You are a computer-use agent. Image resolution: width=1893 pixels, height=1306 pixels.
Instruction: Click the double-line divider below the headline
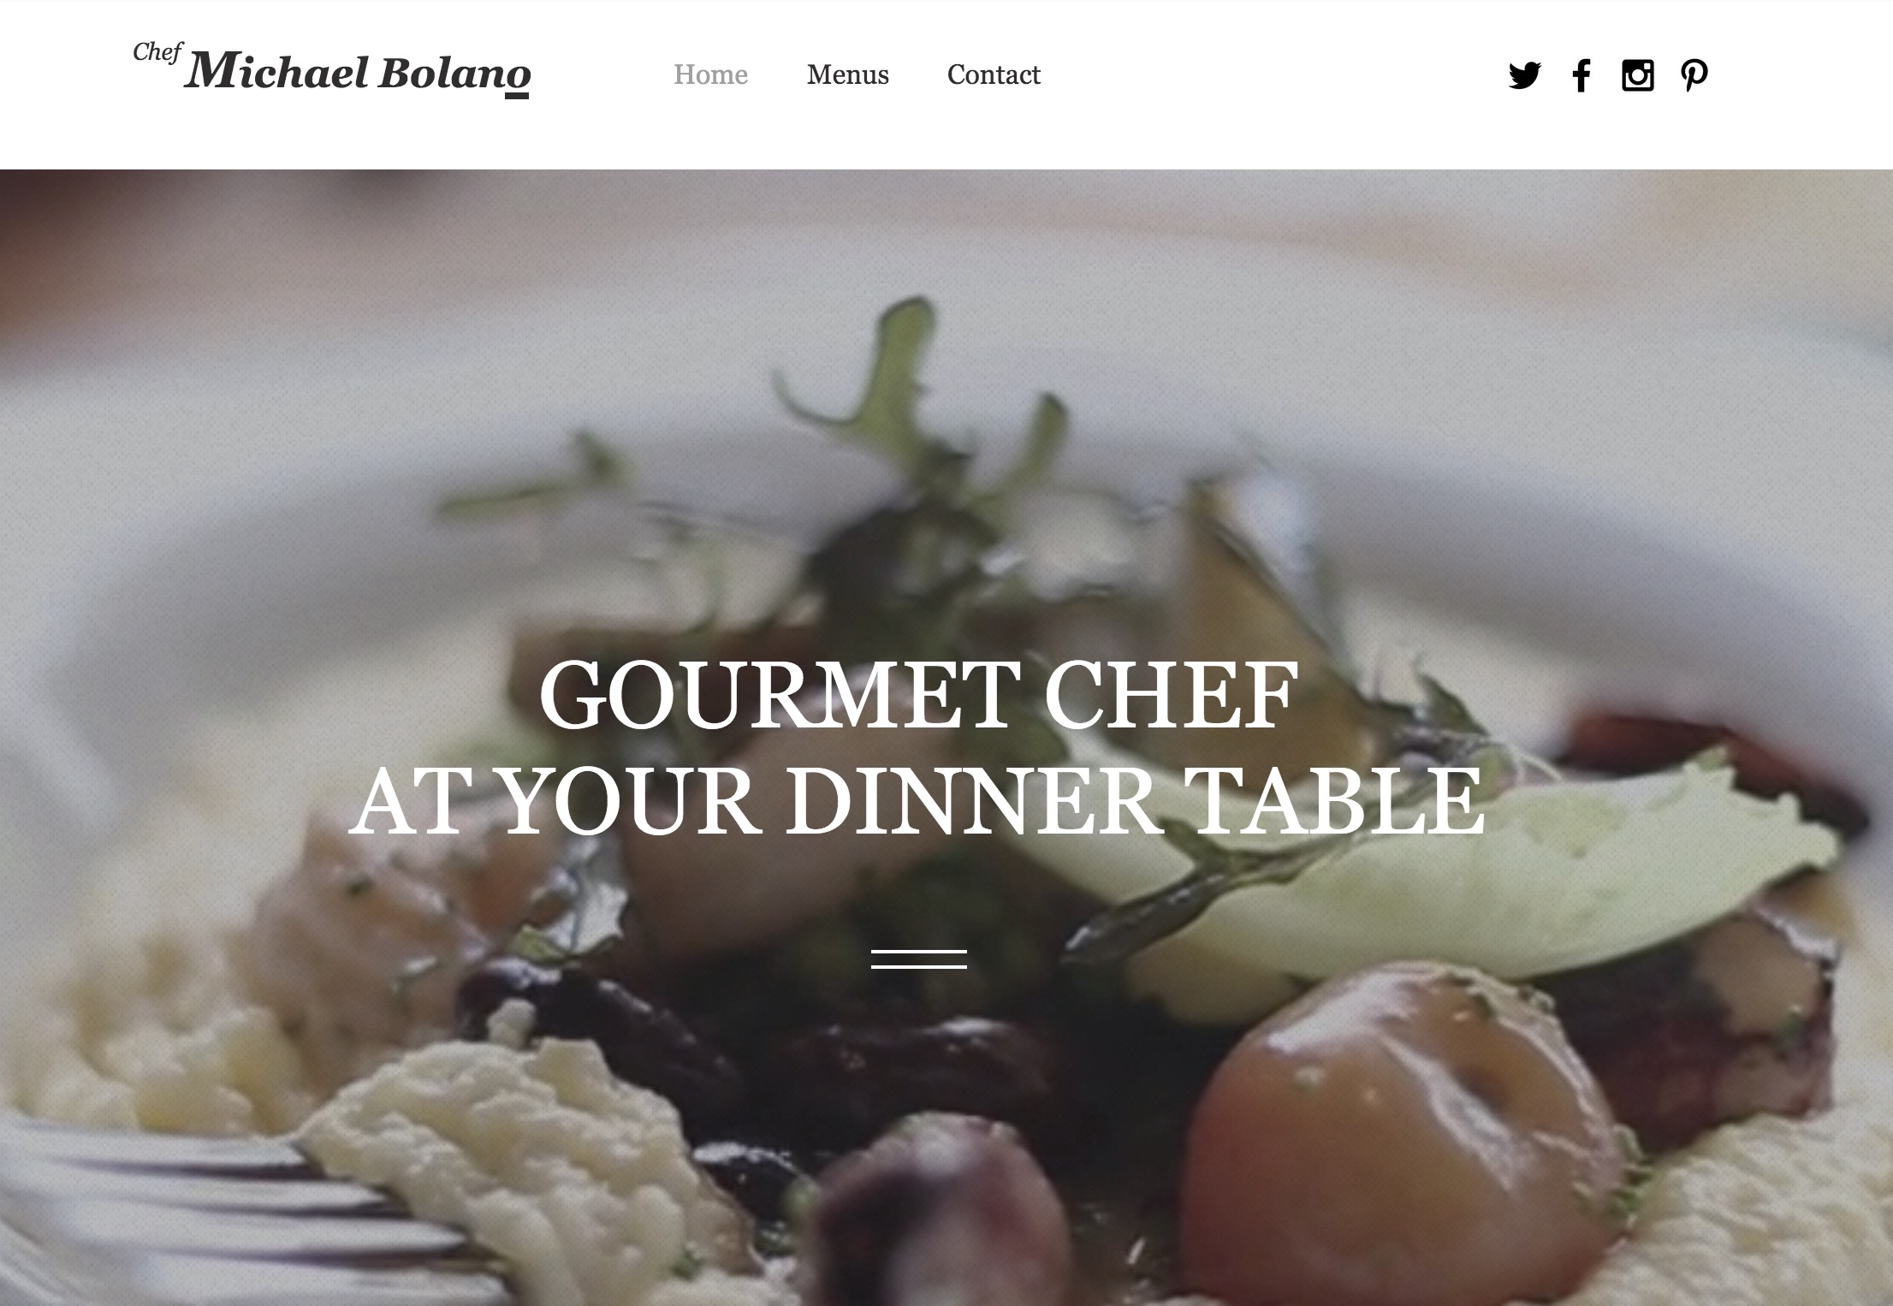coord(919,959)
